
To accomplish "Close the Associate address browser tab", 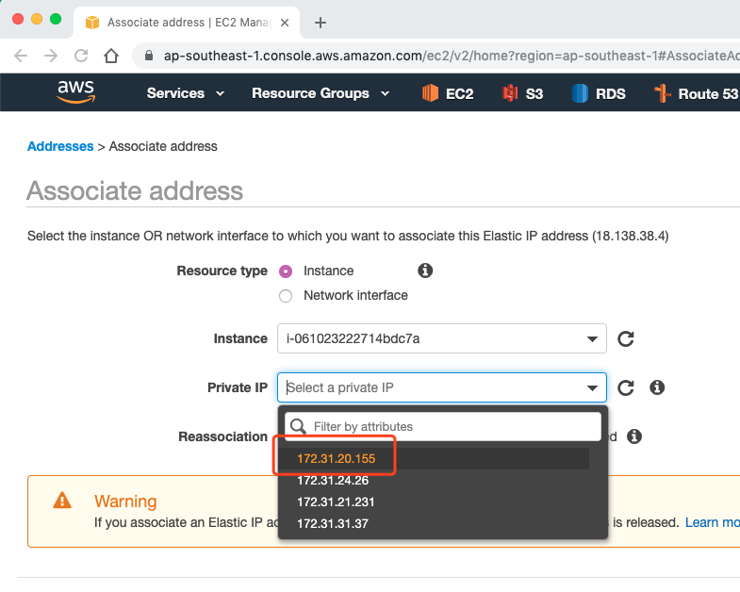I will [x=285, y=23].
